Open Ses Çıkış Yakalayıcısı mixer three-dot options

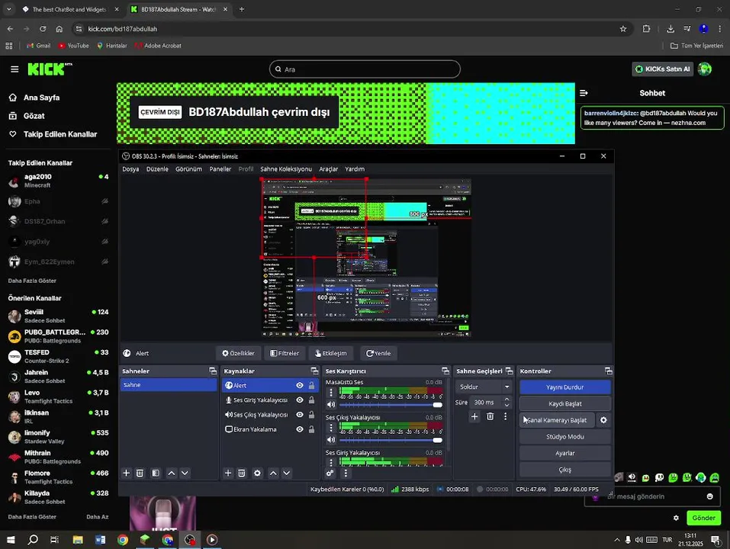[x=331, y=428]
